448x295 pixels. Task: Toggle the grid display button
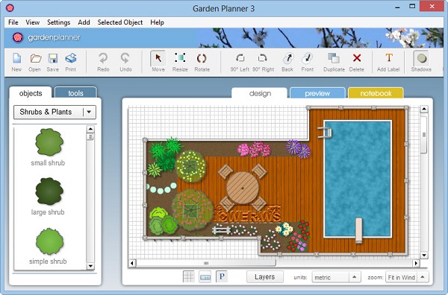tap(189, 277)
